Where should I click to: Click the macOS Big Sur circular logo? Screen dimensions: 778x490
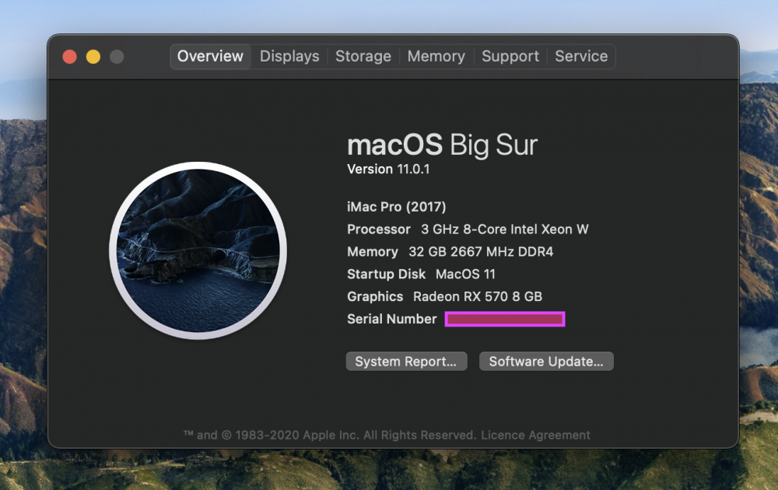click(x=198, y=250)
